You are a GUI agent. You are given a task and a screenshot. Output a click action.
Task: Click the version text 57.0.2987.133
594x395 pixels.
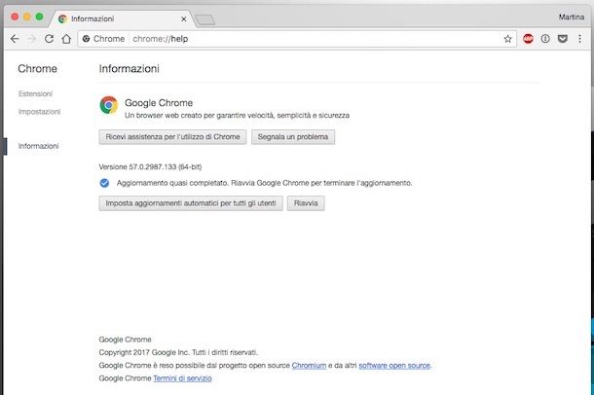[150, 167]
